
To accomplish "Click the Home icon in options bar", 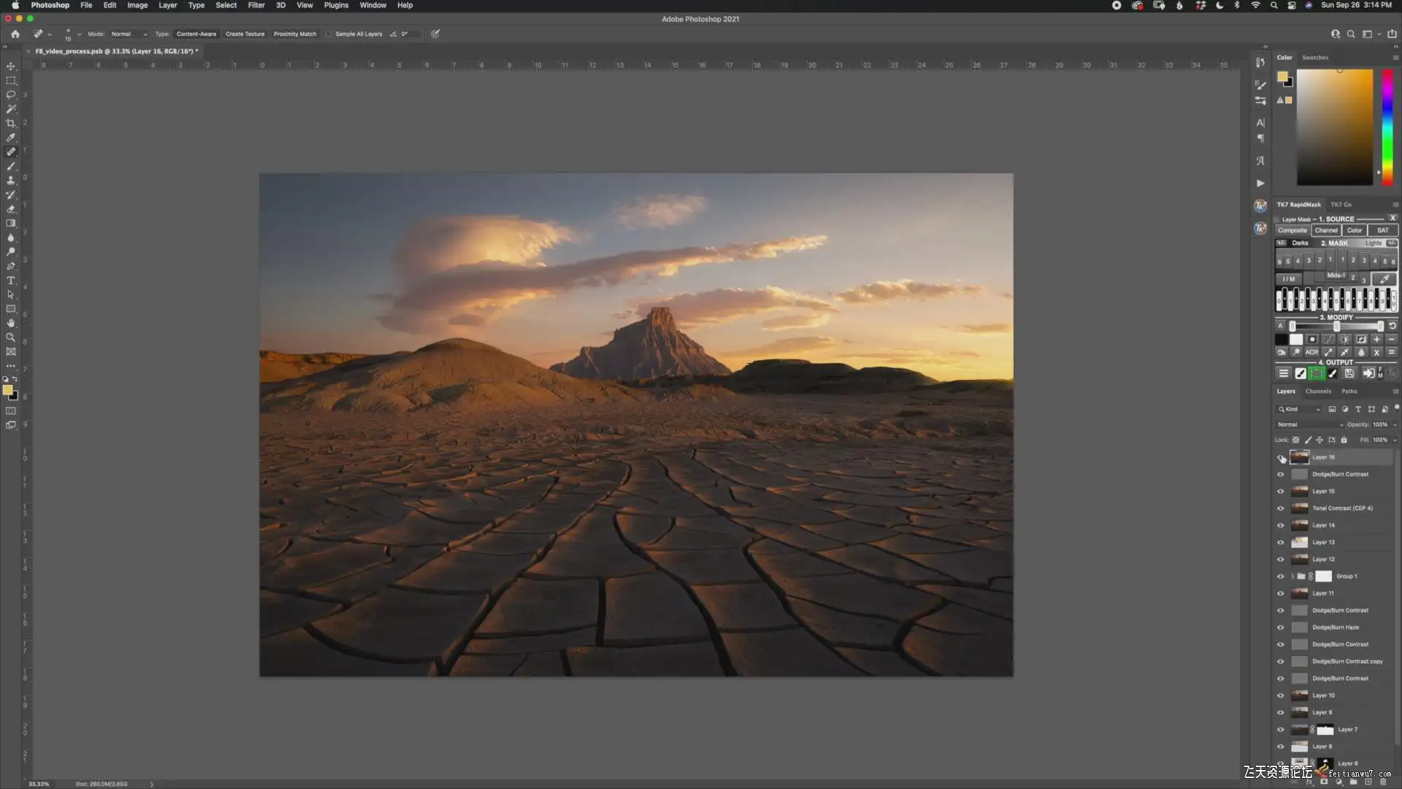I will (x=15, y=34).
